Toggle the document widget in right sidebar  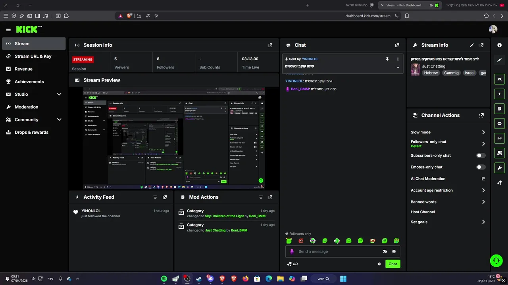(499, 108)
